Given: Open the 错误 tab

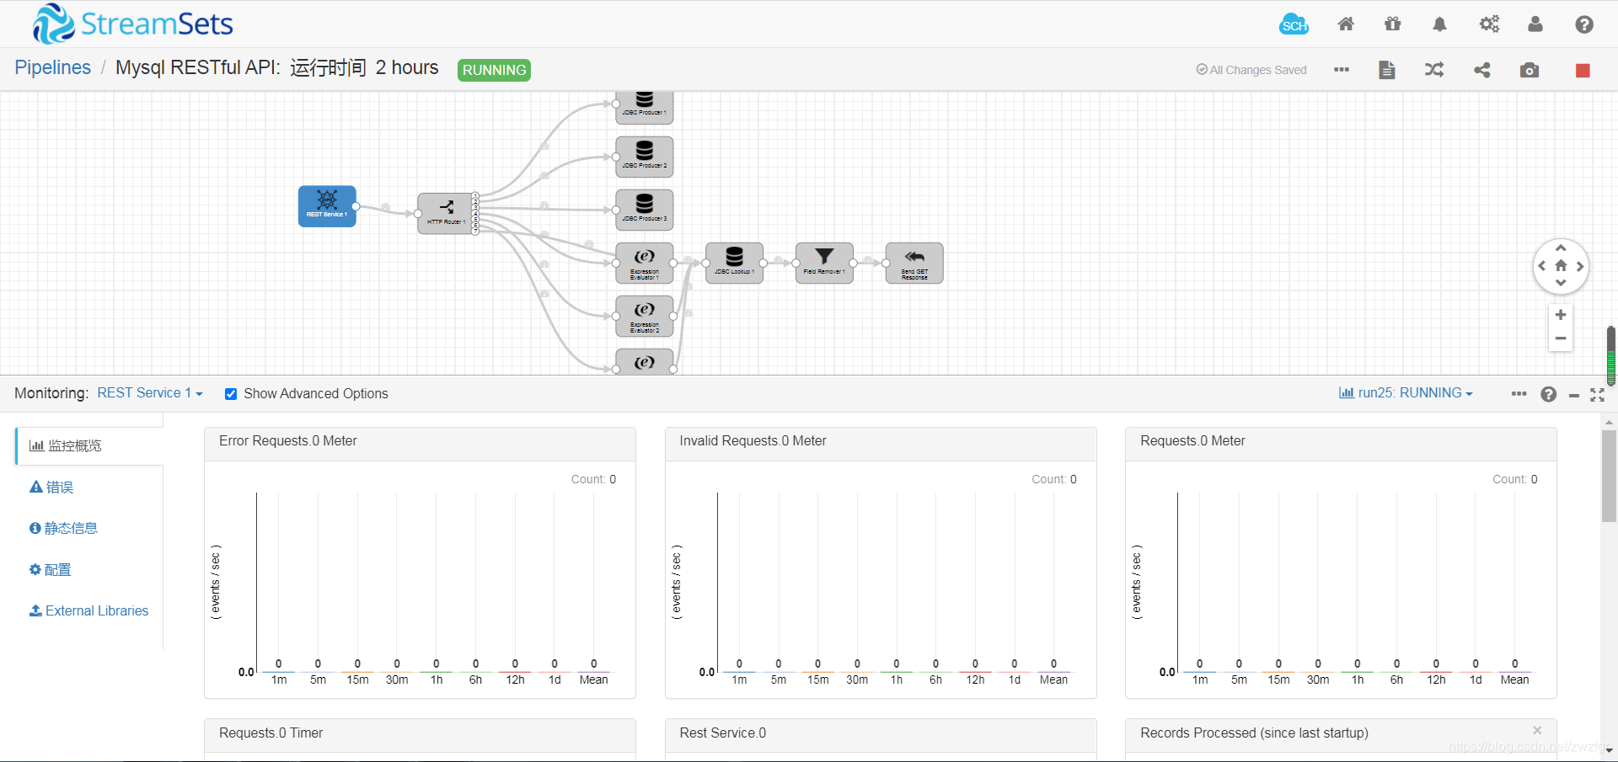Looking at the screenshot, I should coord(51,487).
